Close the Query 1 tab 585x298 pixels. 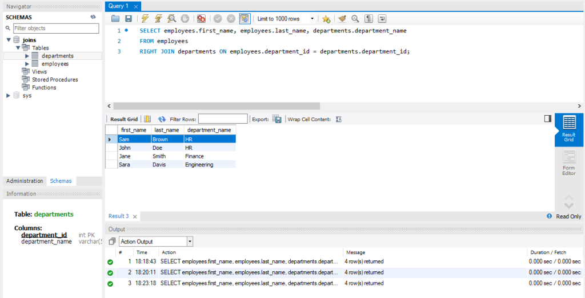point(136,7)
